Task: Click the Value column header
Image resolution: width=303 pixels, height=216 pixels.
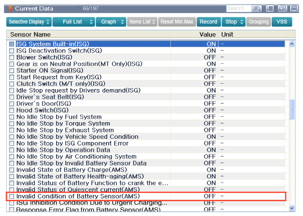Action: (207, 34)
